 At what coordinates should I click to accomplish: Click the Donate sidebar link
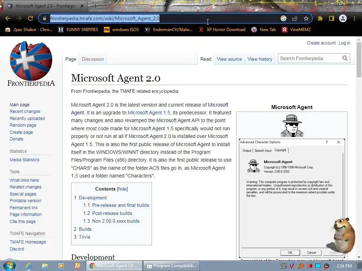tap(16, 139)
